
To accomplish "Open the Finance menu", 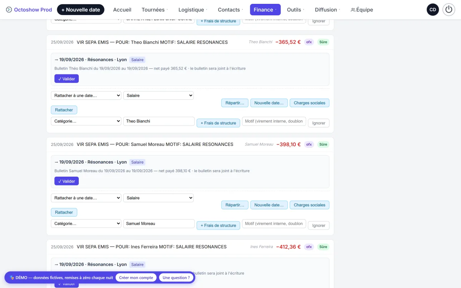I will click(265, 10).
